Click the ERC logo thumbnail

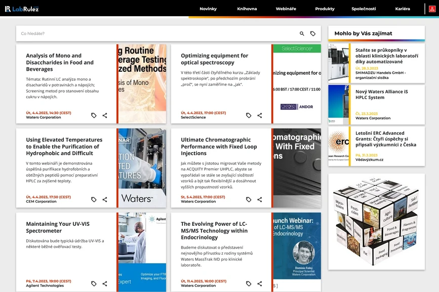338,147
